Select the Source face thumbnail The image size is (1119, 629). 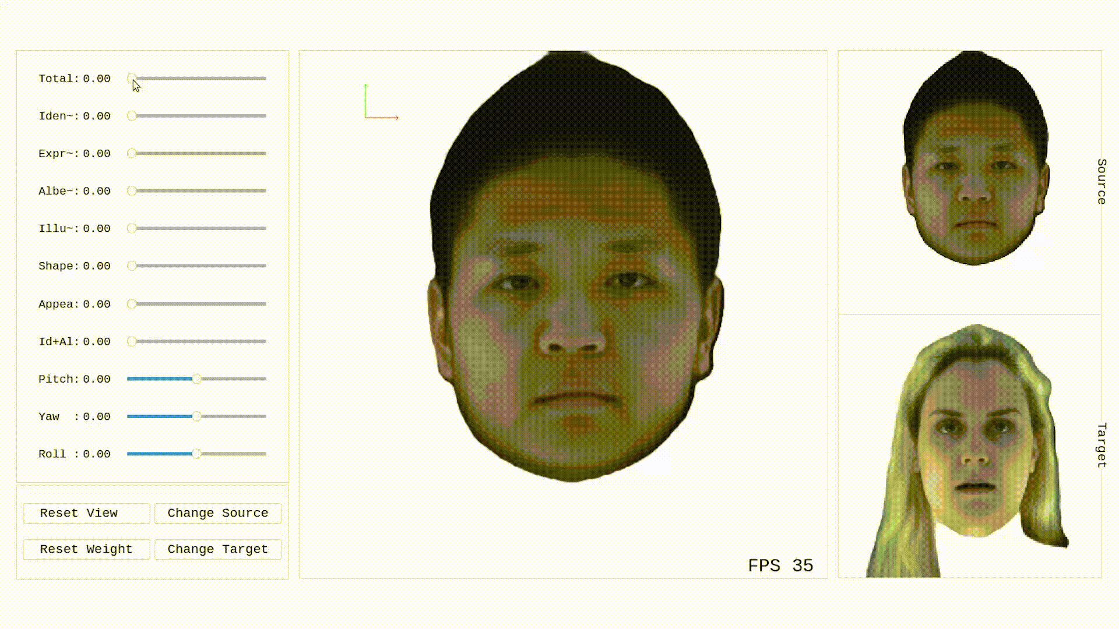(x=974, y=169)
